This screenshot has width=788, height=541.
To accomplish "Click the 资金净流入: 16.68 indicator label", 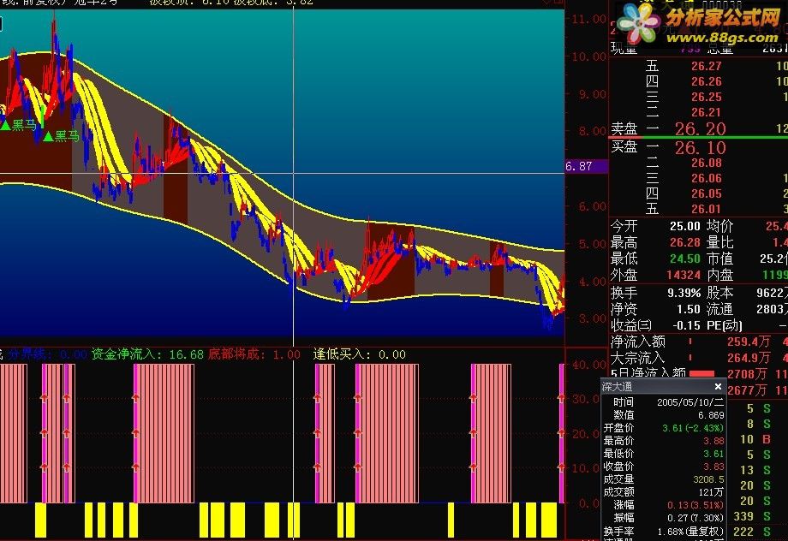I will (147, 354).
